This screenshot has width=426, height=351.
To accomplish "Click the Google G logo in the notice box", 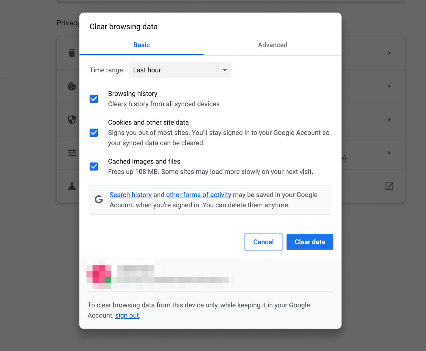I will [x=99, y=199].
